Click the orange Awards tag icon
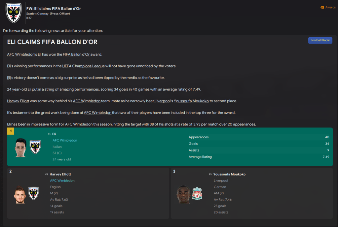338x227 pixels. [322, 7]
